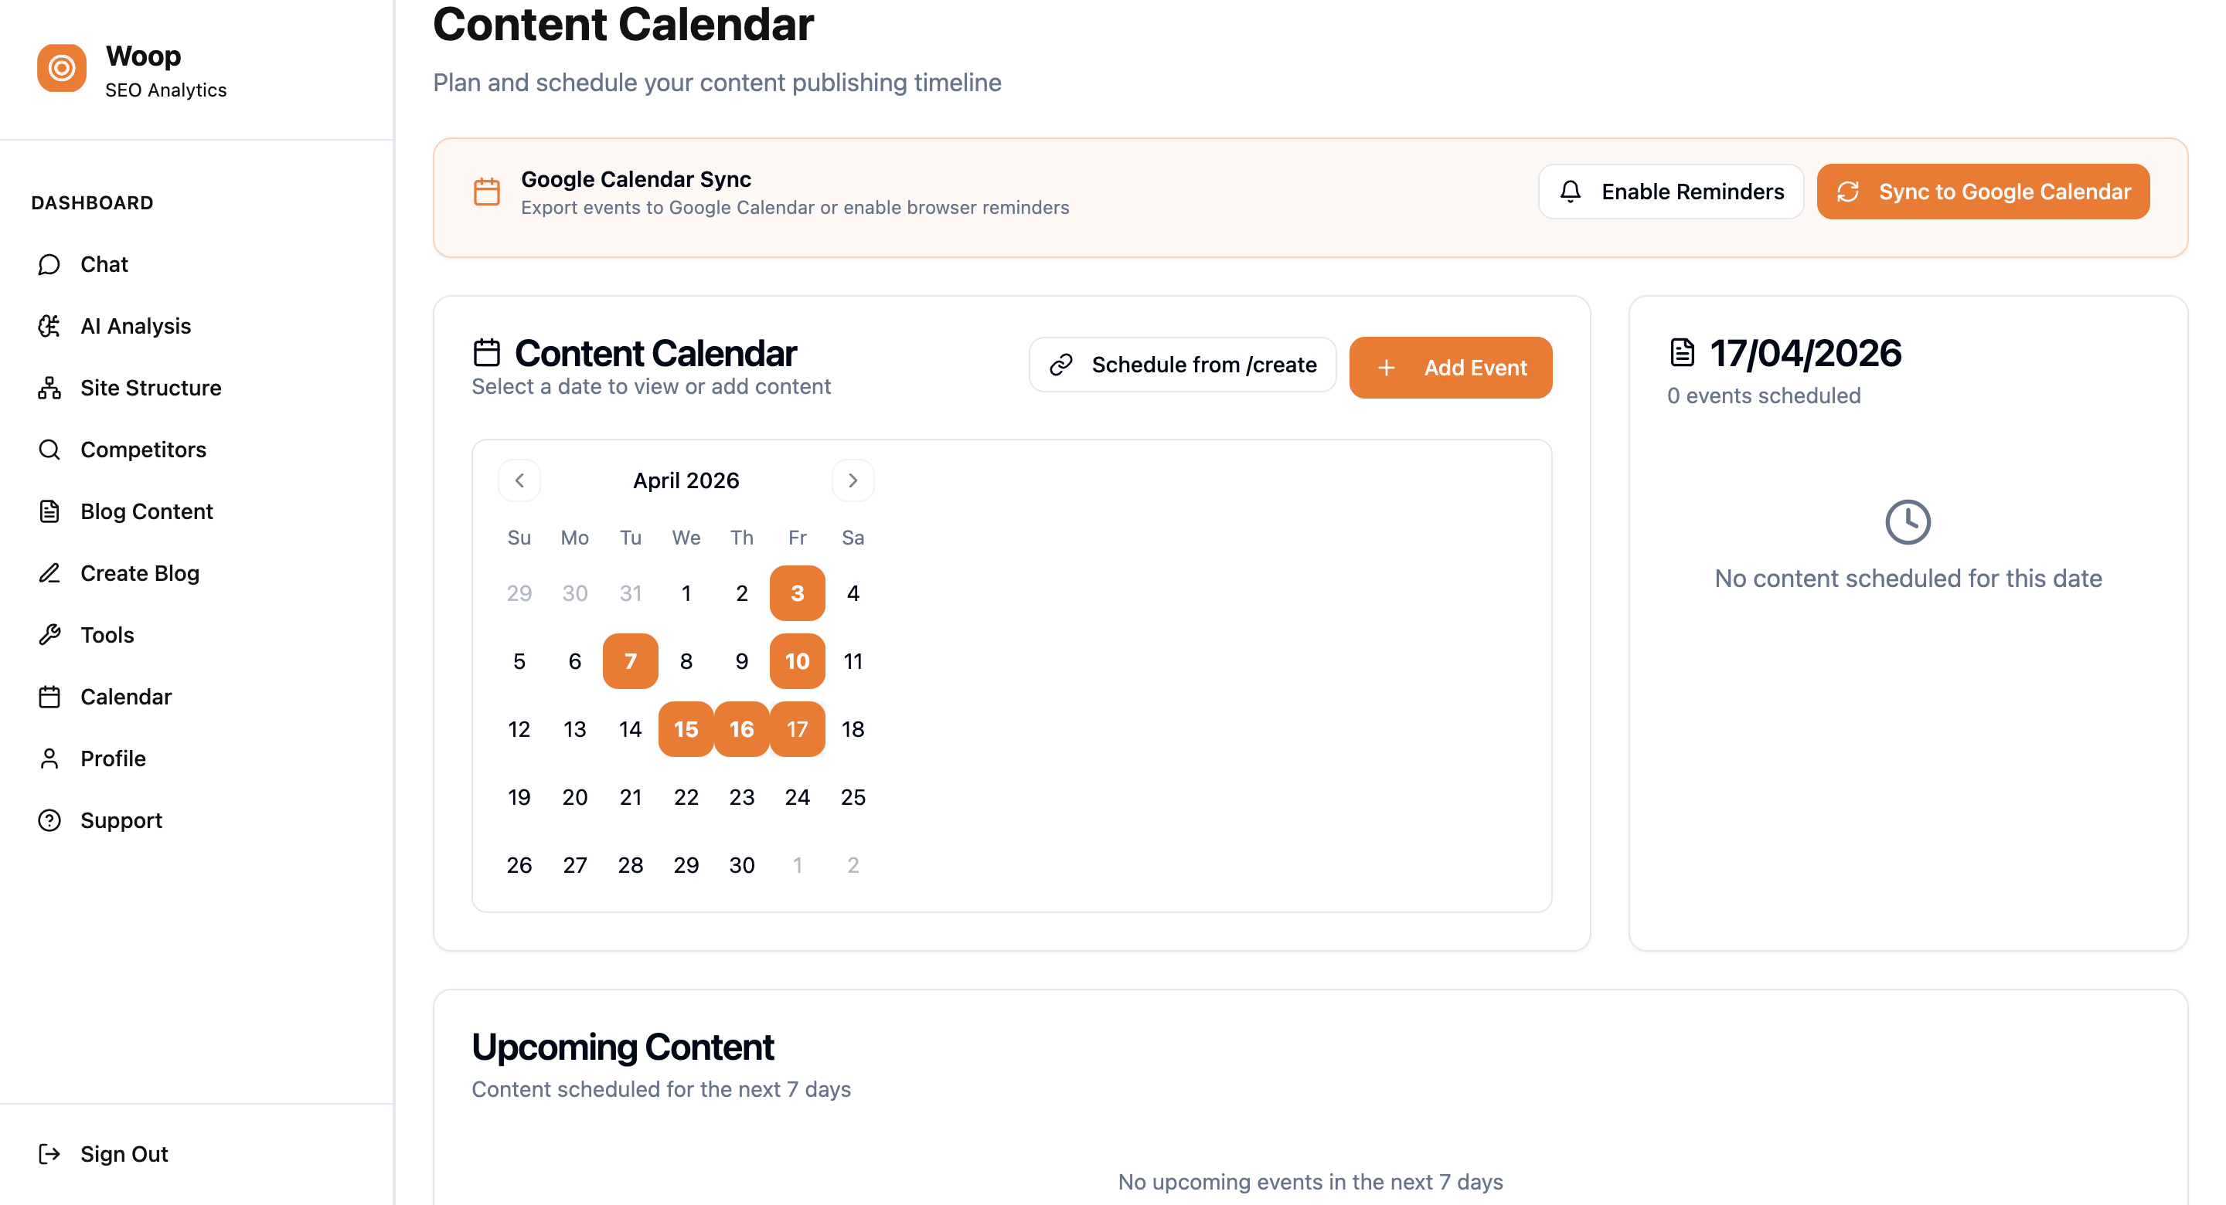Viewport: 2226px width, 1205px height.
Task: Open the Blog Content menu item
Action: 146,511
